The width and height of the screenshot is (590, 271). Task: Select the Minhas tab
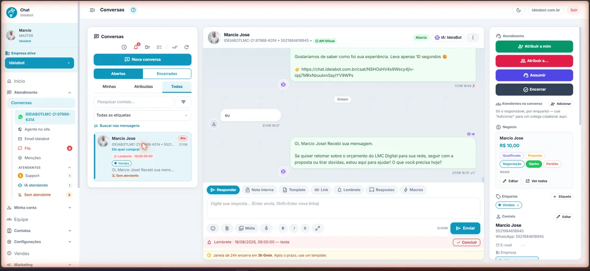(109, 87)
